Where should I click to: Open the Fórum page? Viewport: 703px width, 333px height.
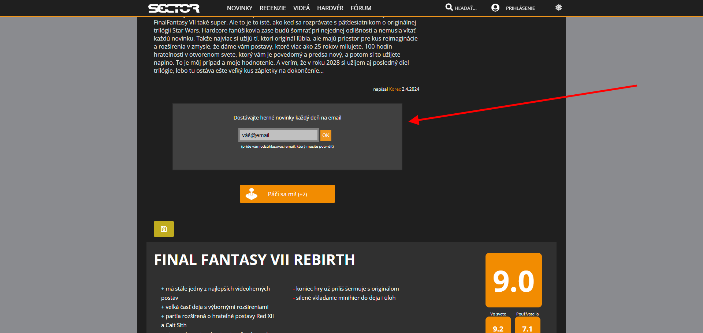coord(361,8)
